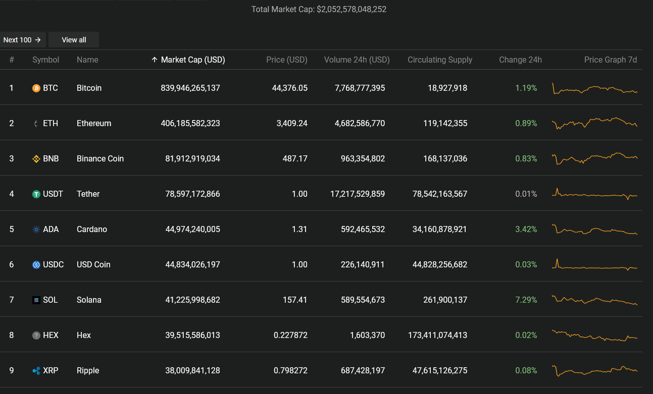This screenshot has width=653, height=394.
Task: Sort the table by Price (USD)
Action: point(287,60)
